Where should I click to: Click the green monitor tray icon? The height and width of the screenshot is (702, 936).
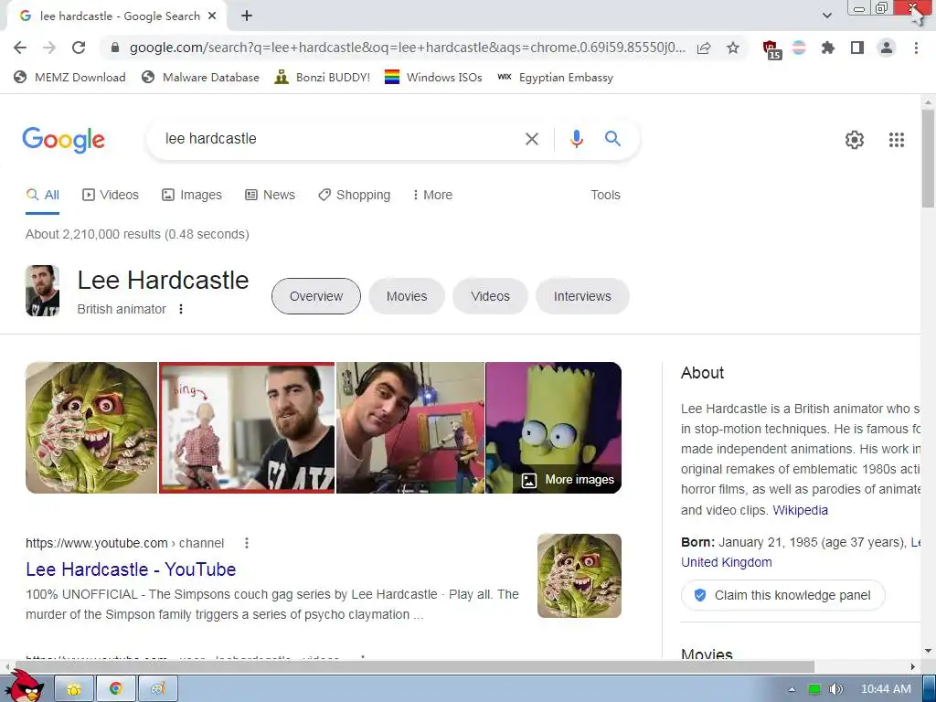pyautogui.click(x=814, y=689)
